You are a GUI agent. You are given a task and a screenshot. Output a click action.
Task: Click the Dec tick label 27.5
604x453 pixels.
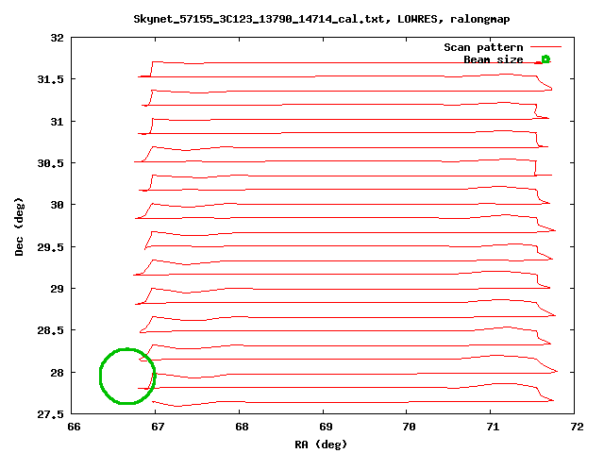[50, 414]
